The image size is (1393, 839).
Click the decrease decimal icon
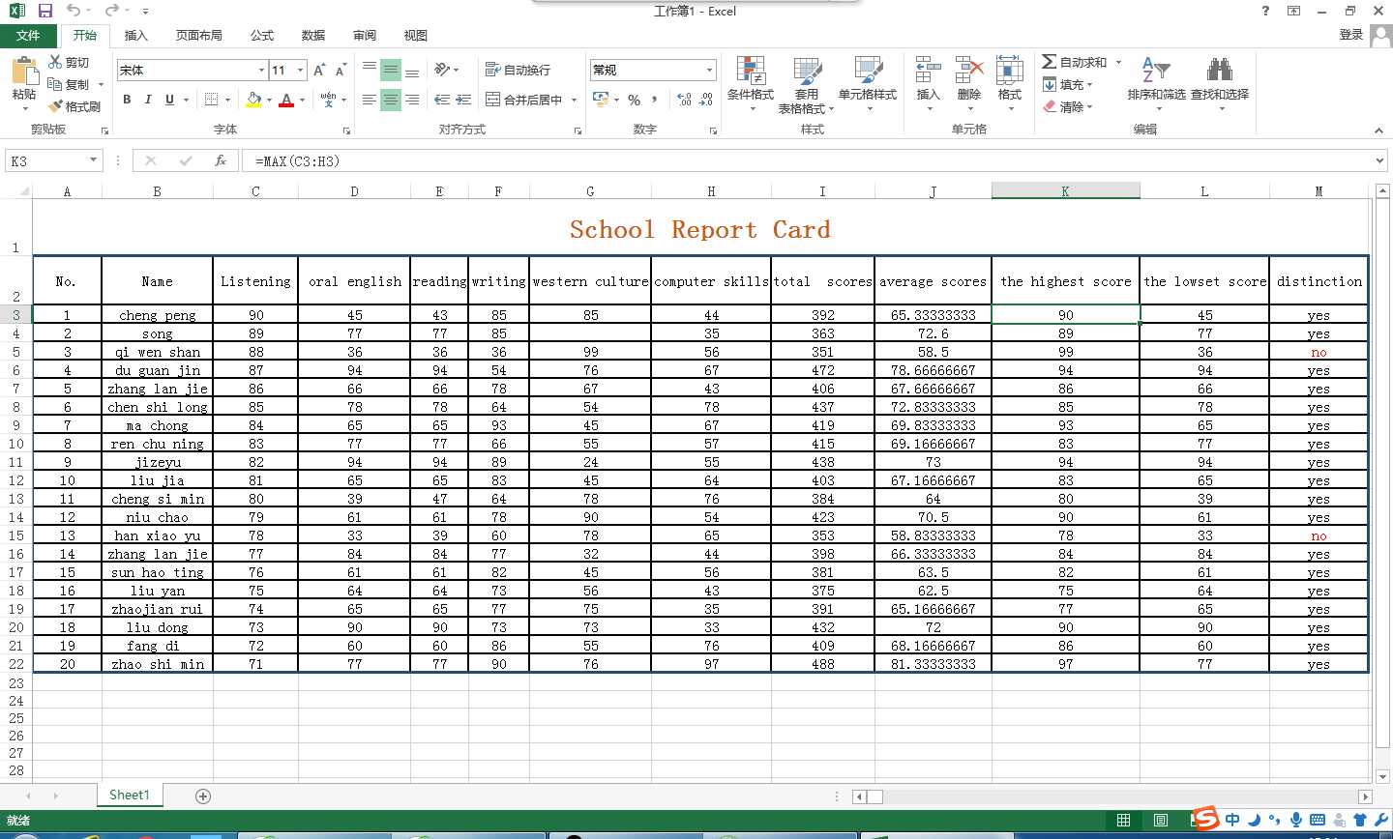(706, 100)
